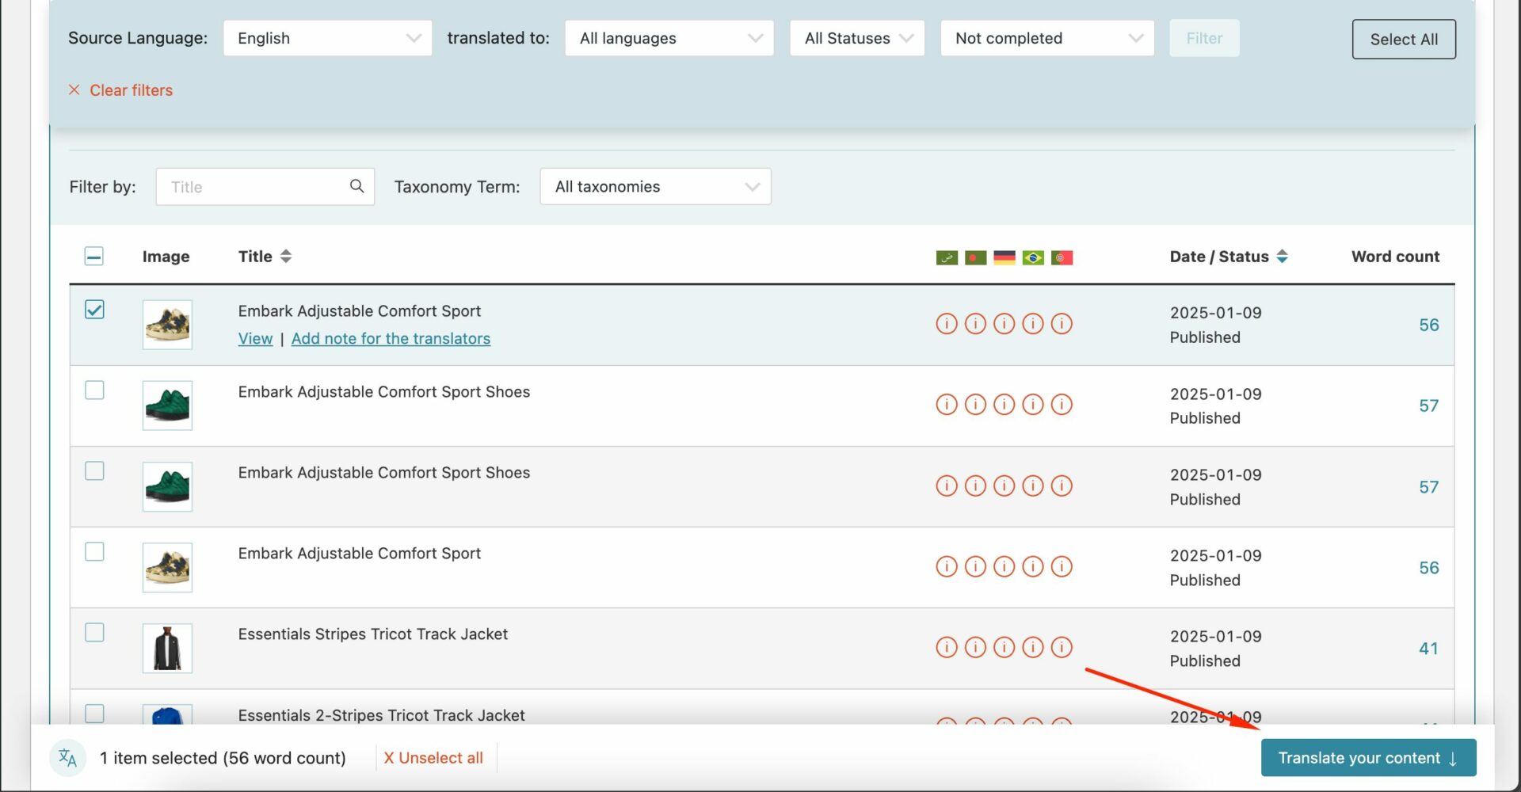Click Arabic status icon for Essentials Stripes Tricot Track Jacket
The width and height of the screenshot is (1521, 792).
pos(947,647)
